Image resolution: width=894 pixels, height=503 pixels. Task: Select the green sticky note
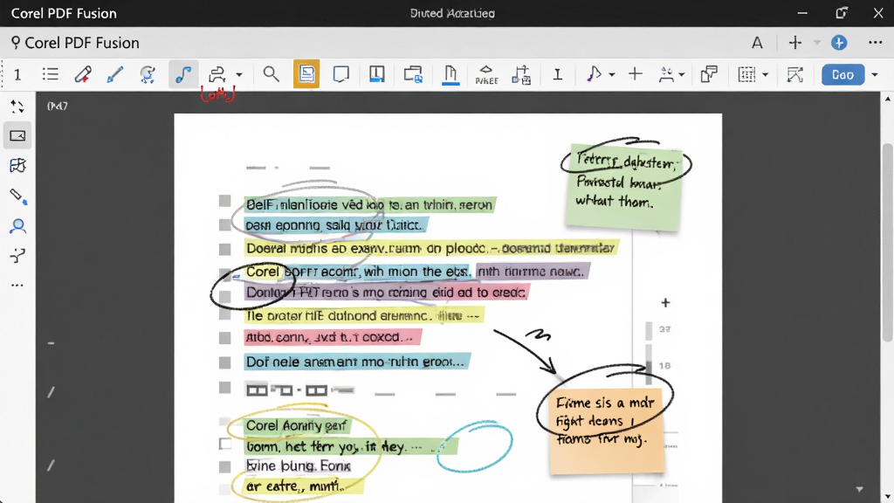click(623, 187)
